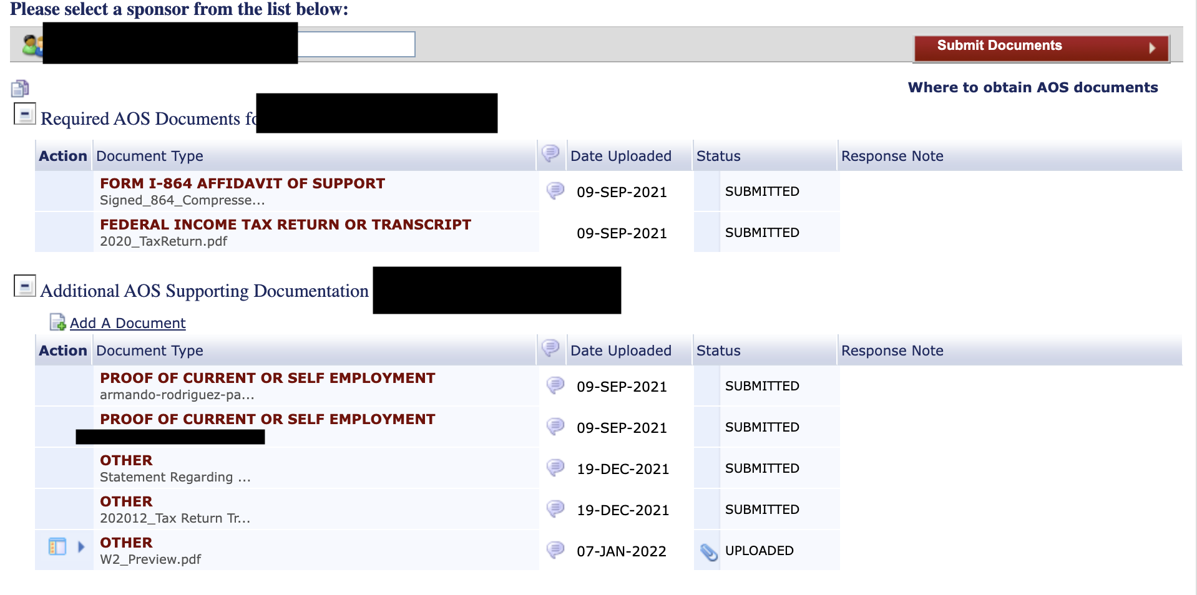The image size is (1197, 595).
Task: Open comment bubble for Statement Regarding row
Action: click(x=555, y=467)
